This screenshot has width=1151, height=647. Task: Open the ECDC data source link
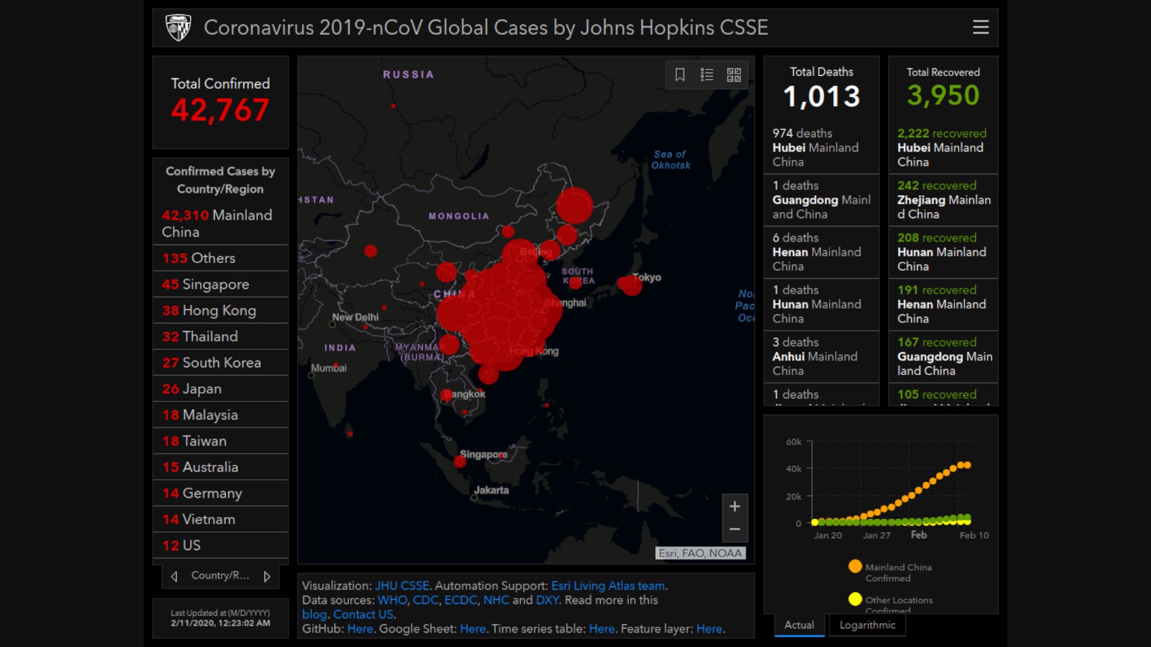(460, 600)
